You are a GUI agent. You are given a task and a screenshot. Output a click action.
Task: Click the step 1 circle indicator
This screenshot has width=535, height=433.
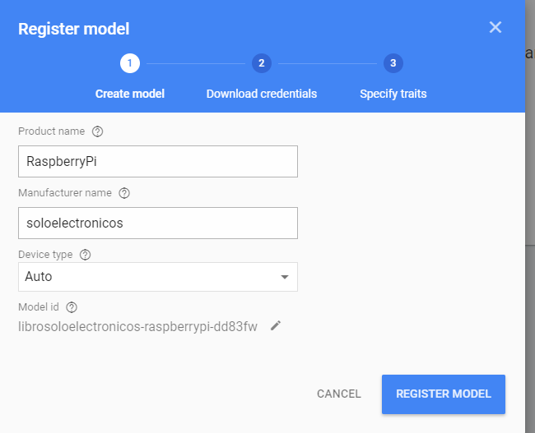(129, 63)
